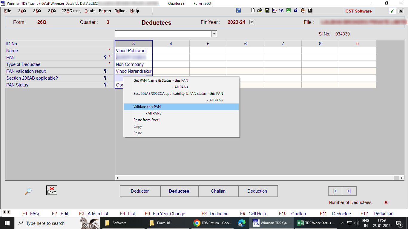The image size is (408, 229).
Task: Open Winman TDS from the taskbar
Action: point(271,223)
